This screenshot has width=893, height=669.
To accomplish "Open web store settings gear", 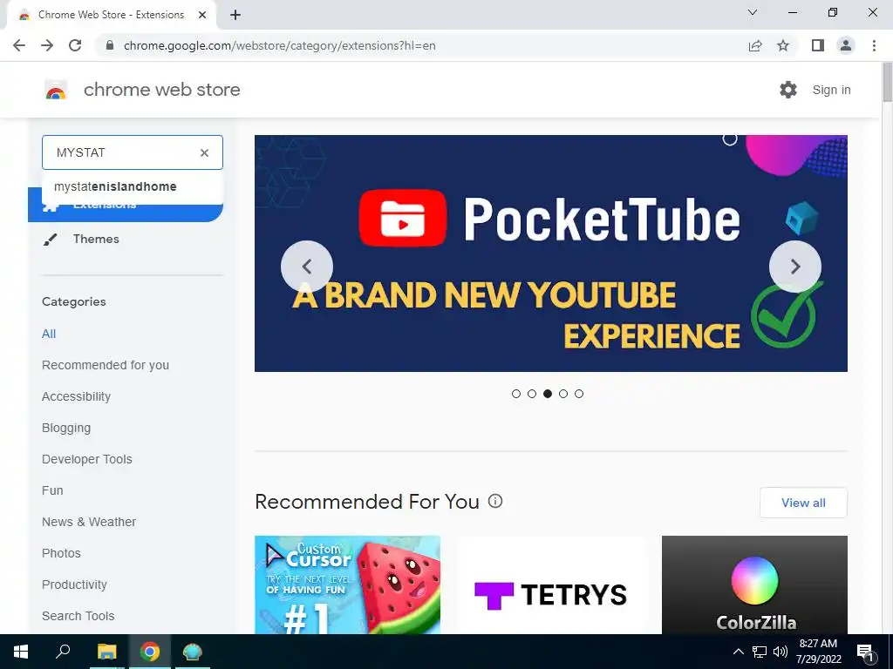I will click(788, 90).
